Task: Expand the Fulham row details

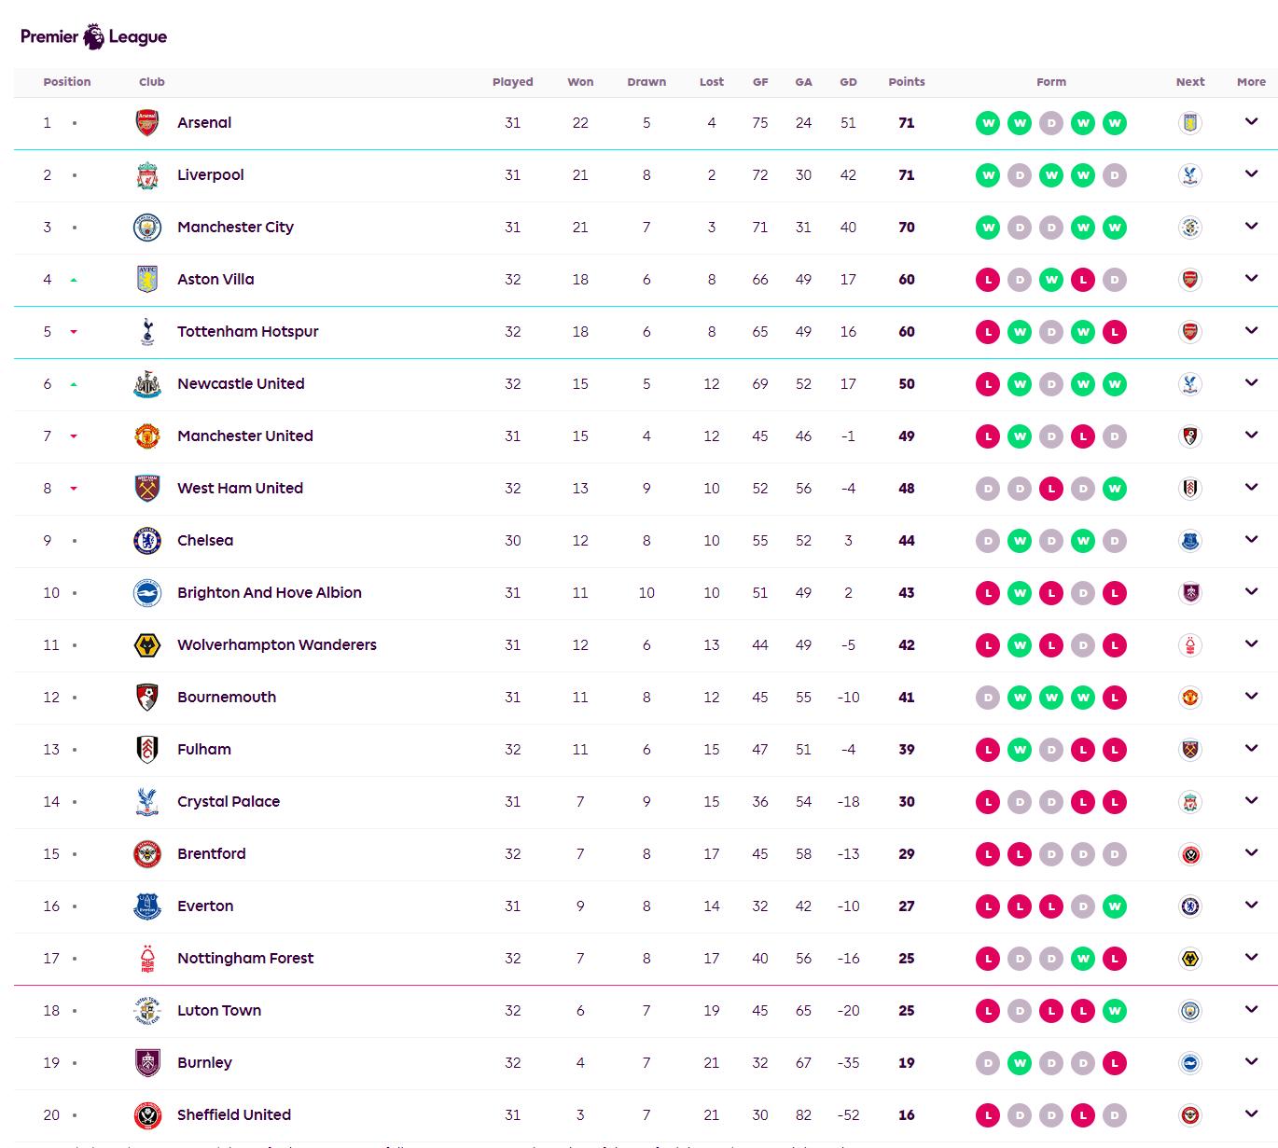Action: pyautogui.click(x=1252, y=749)
